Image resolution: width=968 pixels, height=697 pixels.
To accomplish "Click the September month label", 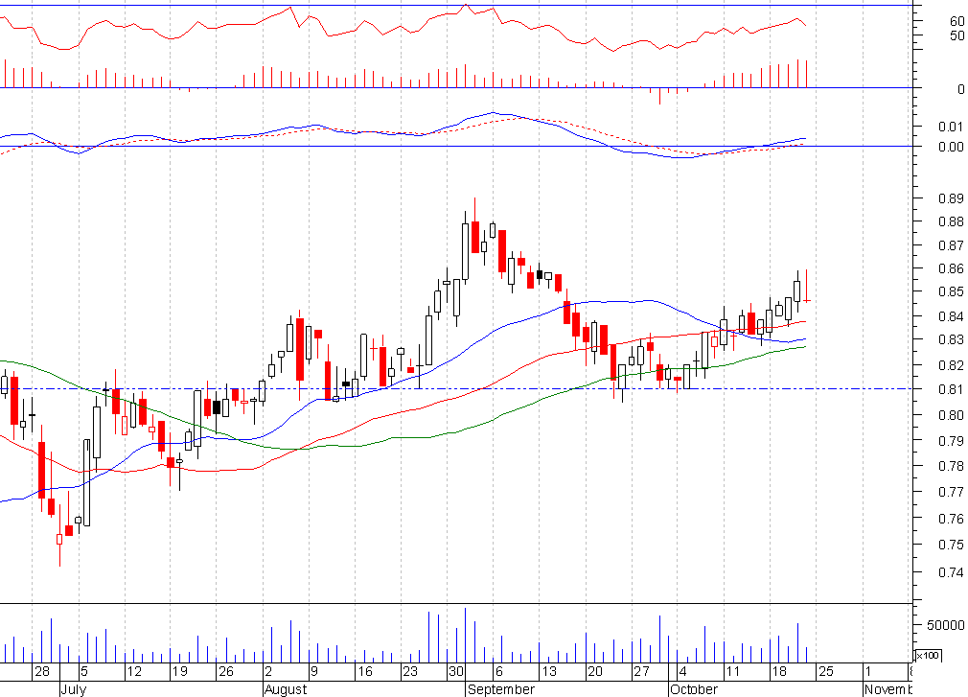I will coord(500,689).
